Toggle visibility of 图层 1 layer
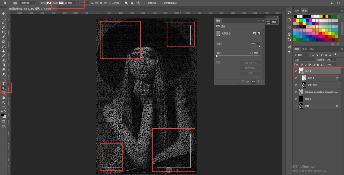 (x=296, y=99)
